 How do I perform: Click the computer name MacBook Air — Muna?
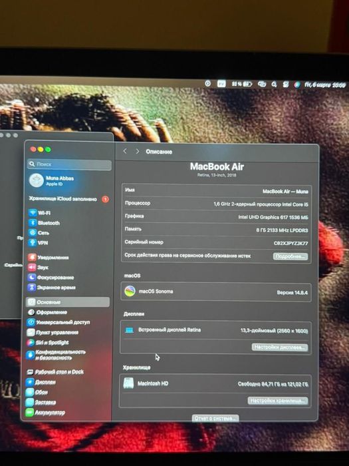285,192
